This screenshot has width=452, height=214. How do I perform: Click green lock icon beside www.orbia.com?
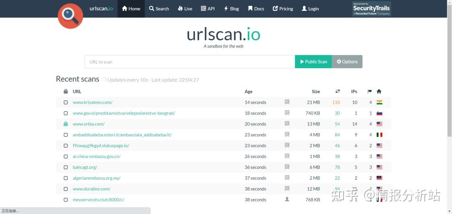[x=66, y=124]
